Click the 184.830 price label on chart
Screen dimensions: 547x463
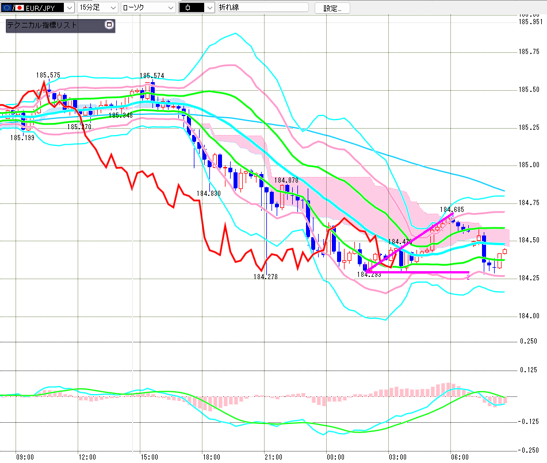point(208,194)
